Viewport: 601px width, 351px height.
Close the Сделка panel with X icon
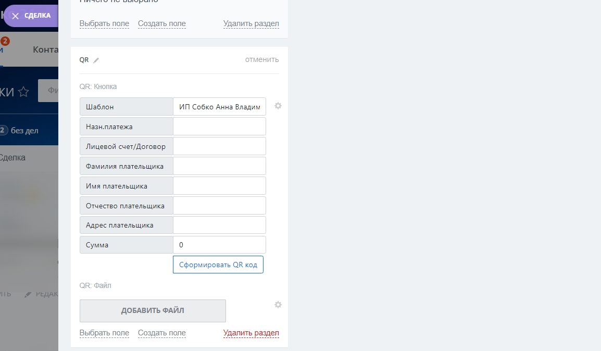(15, 16)
